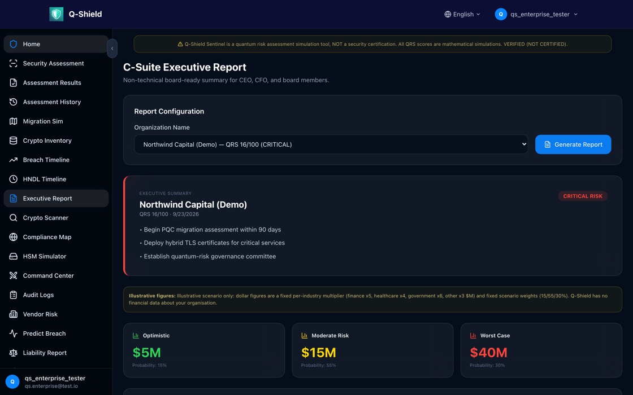Click the Command Center swords icon
The height and width of the screenshot is (395, 633).
pos(14,276)
